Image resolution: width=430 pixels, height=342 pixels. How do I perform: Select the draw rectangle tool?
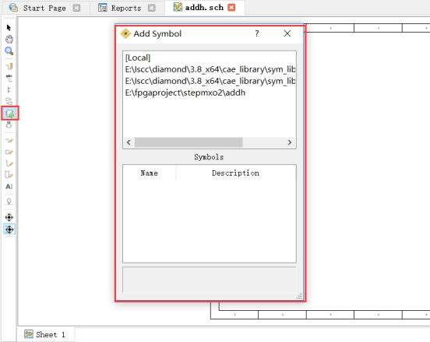pos(9,175)
